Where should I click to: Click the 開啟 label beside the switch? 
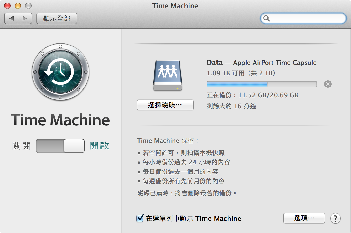[100, 146]
